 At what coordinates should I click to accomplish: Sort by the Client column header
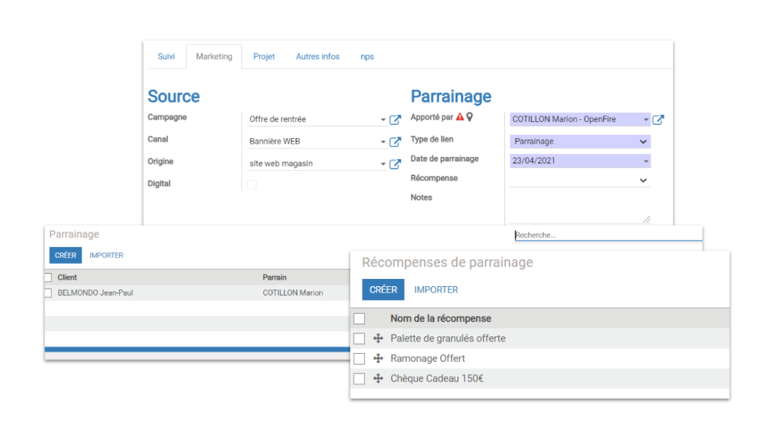(67, 277)
